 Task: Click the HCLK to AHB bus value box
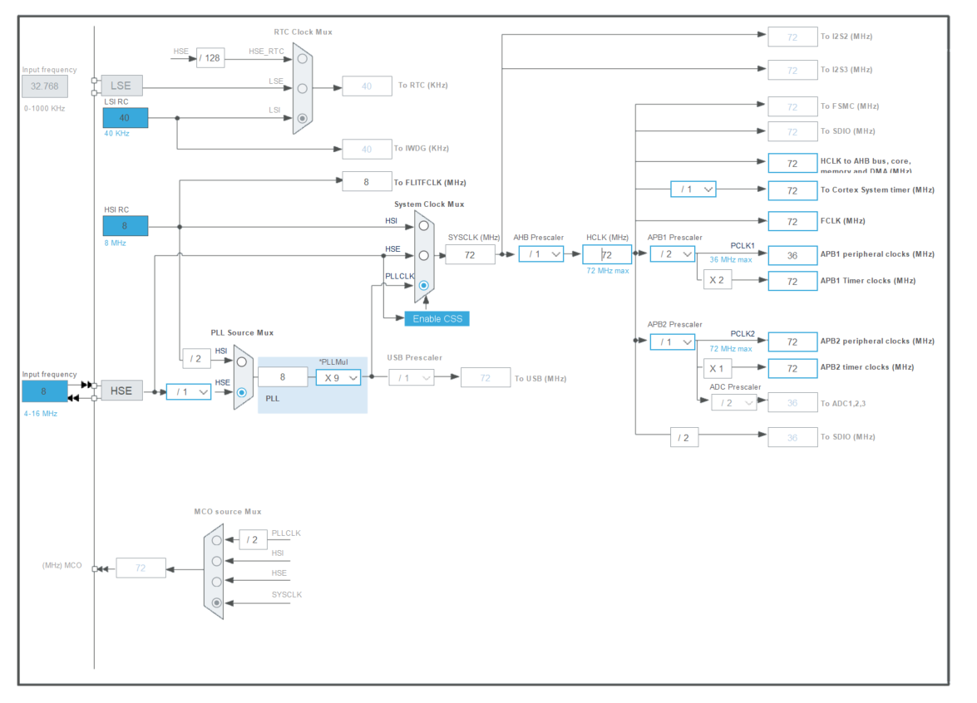pos(792,163)
